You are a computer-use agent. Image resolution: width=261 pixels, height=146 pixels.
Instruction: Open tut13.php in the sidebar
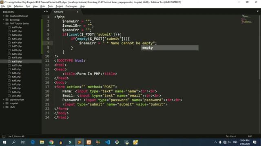coord(17,39)
